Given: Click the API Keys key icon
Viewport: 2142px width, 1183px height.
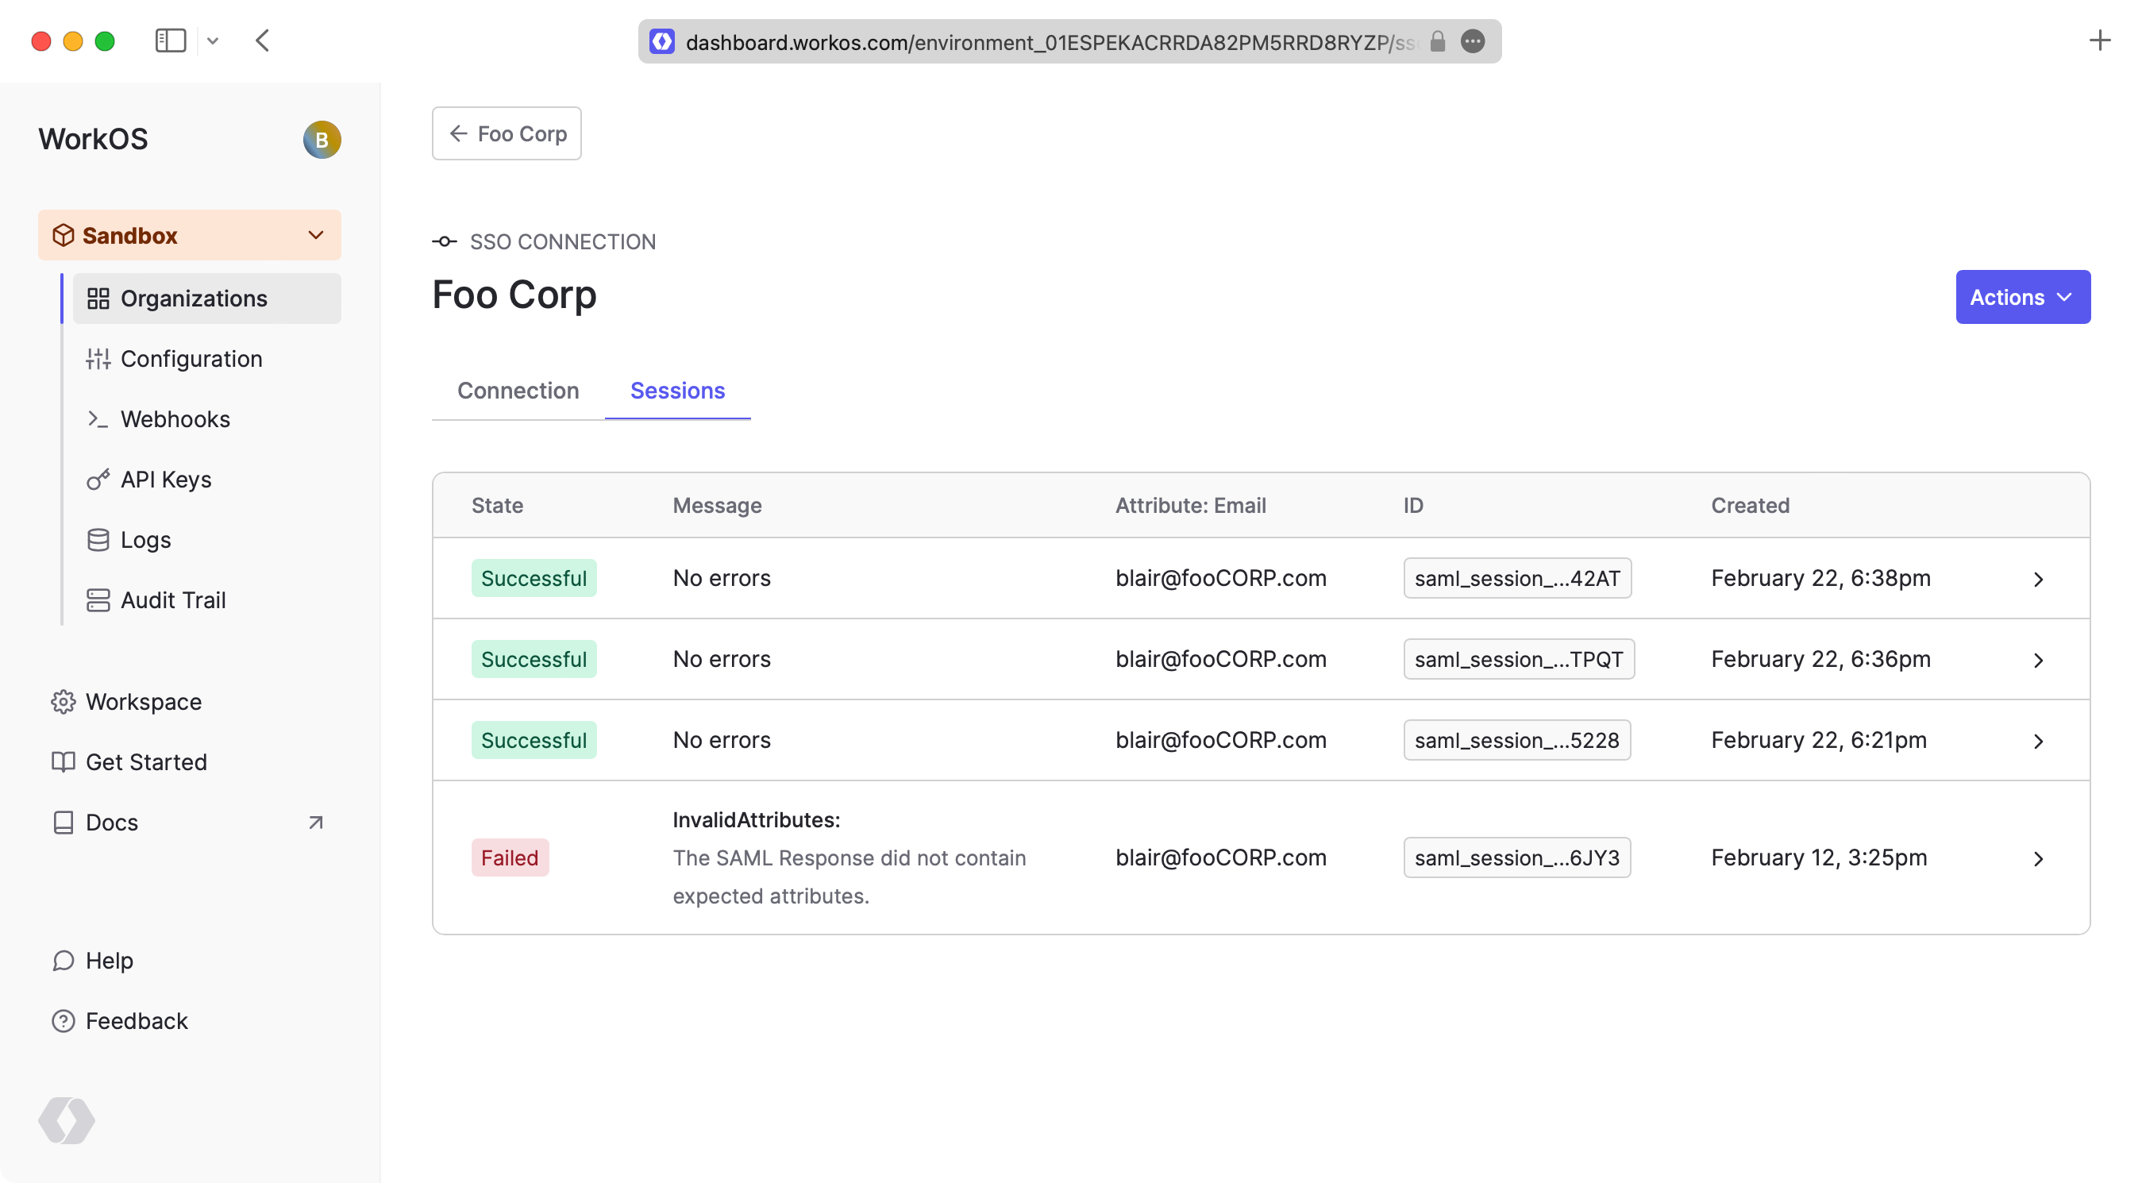Looking at the screenshot, I should (98, 480).
